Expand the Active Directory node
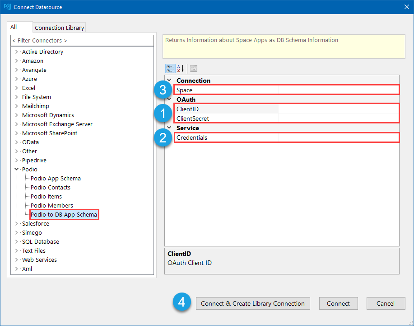 click(x=17, y=52)
